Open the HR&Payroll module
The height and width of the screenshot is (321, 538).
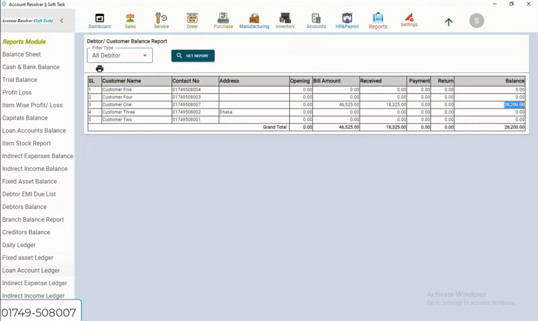347,20
